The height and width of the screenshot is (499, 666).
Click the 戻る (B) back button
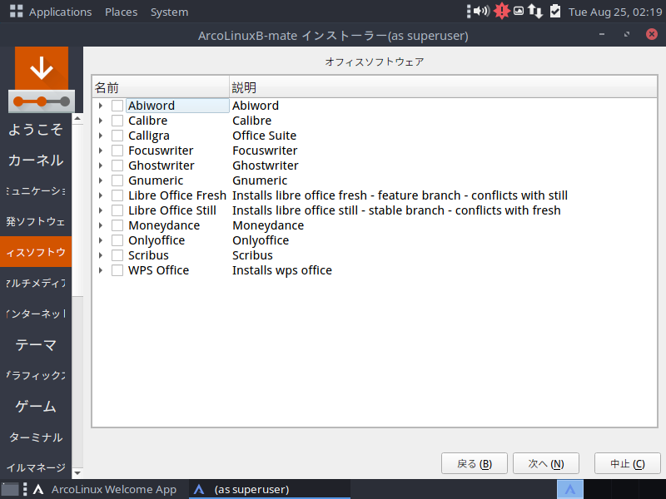click(474, 463)
